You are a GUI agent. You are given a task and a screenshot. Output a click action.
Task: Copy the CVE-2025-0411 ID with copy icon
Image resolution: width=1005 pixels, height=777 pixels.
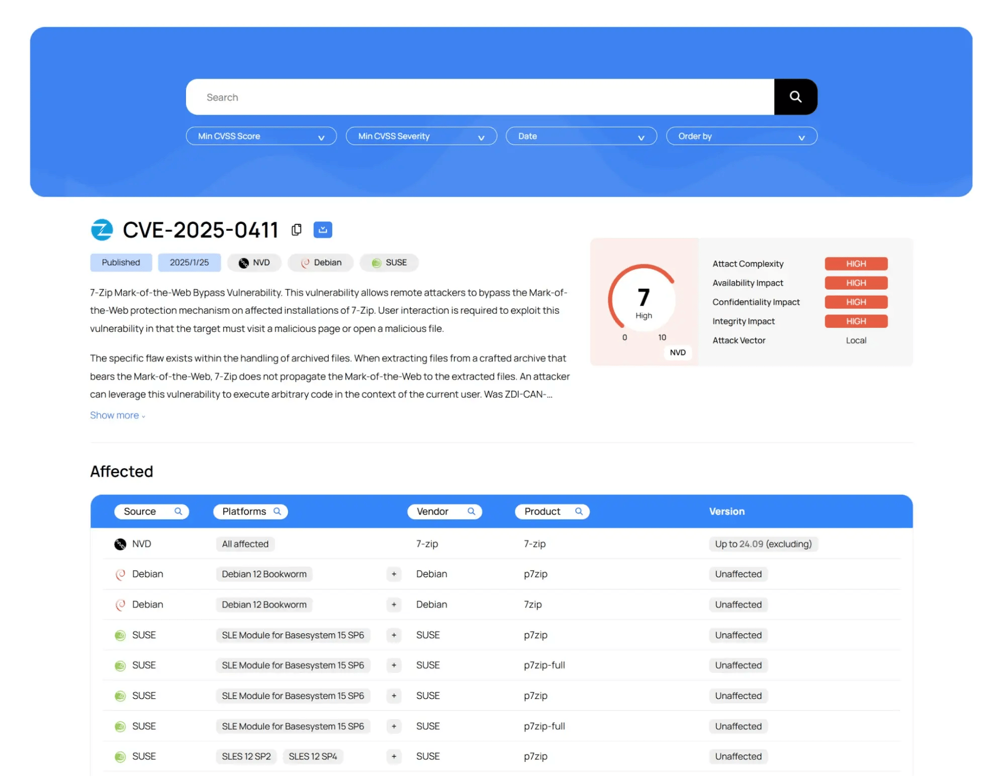point(297,230)
